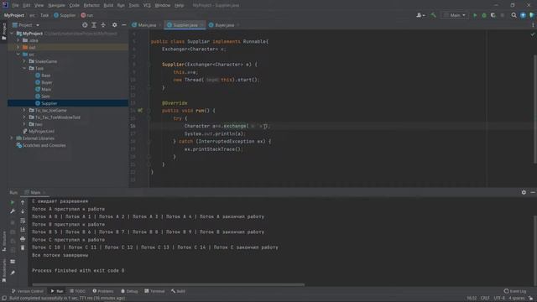Screen dimensions: 537x302
Task: Select the Buyer class in project tree
Action: click(x=44, y=82)
